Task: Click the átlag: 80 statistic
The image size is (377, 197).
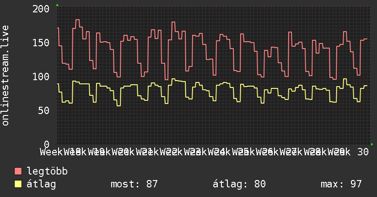Action: click(x=239, y=184)
